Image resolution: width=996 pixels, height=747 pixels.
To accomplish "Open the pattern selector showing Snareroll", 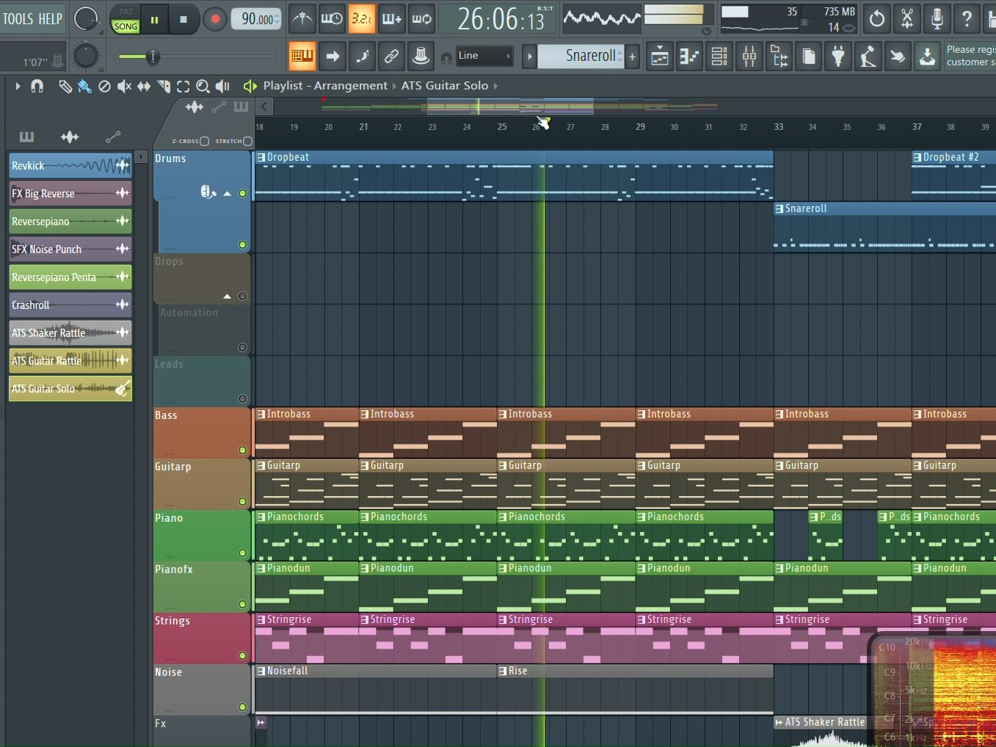I will [581, 56].
